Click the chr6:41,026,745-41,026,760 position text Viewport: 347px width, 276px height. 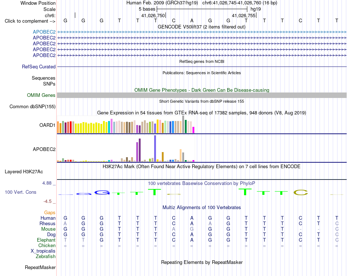[240, 3]
